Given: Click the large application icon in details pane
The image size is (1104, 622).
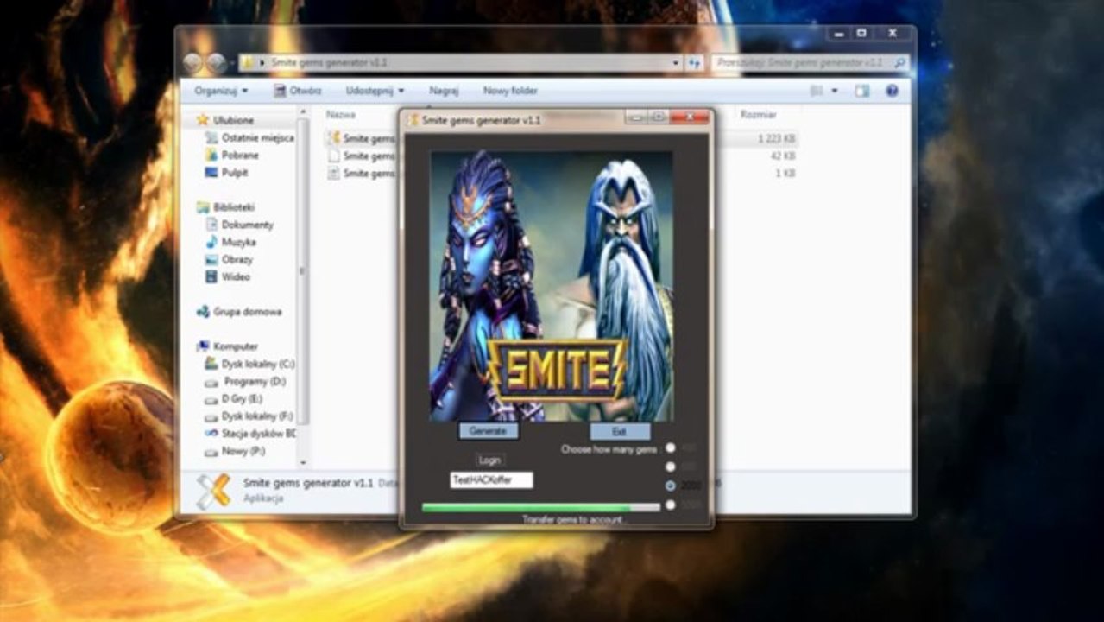Looking at the screenshot, I should 213,491.
